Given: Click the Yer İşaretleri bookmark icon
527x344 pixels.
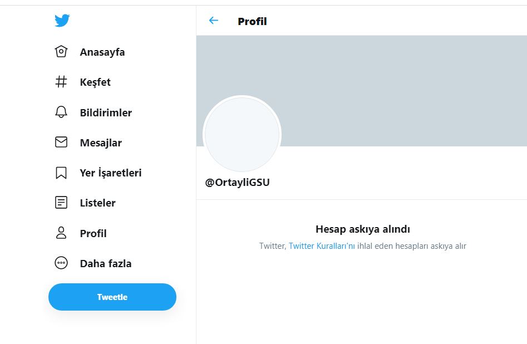Looking at the screenshot, I should 61,173.
